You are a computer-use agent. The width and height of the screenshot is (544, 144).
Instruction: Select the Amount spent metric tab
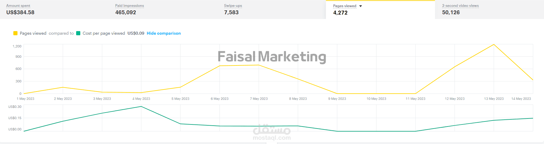pyautogui.click(x=20, y=9)
